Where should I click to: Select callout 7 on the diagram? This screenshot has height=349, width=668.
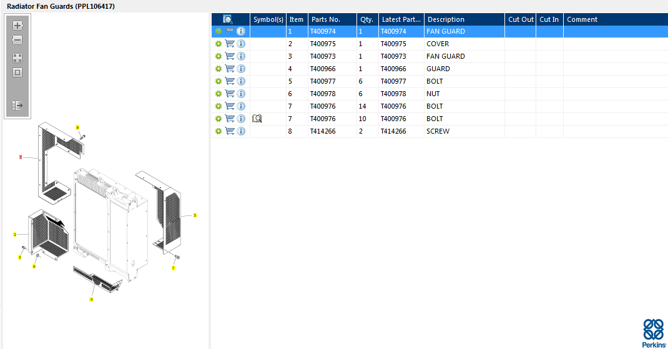(174, 268)
